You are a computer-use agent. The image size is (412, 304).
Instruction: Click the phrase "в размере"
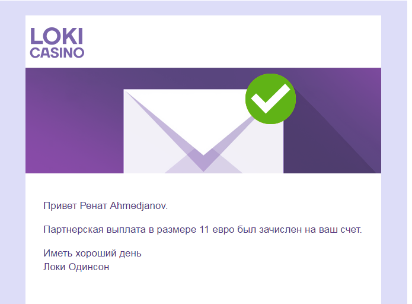coord(171,229)
